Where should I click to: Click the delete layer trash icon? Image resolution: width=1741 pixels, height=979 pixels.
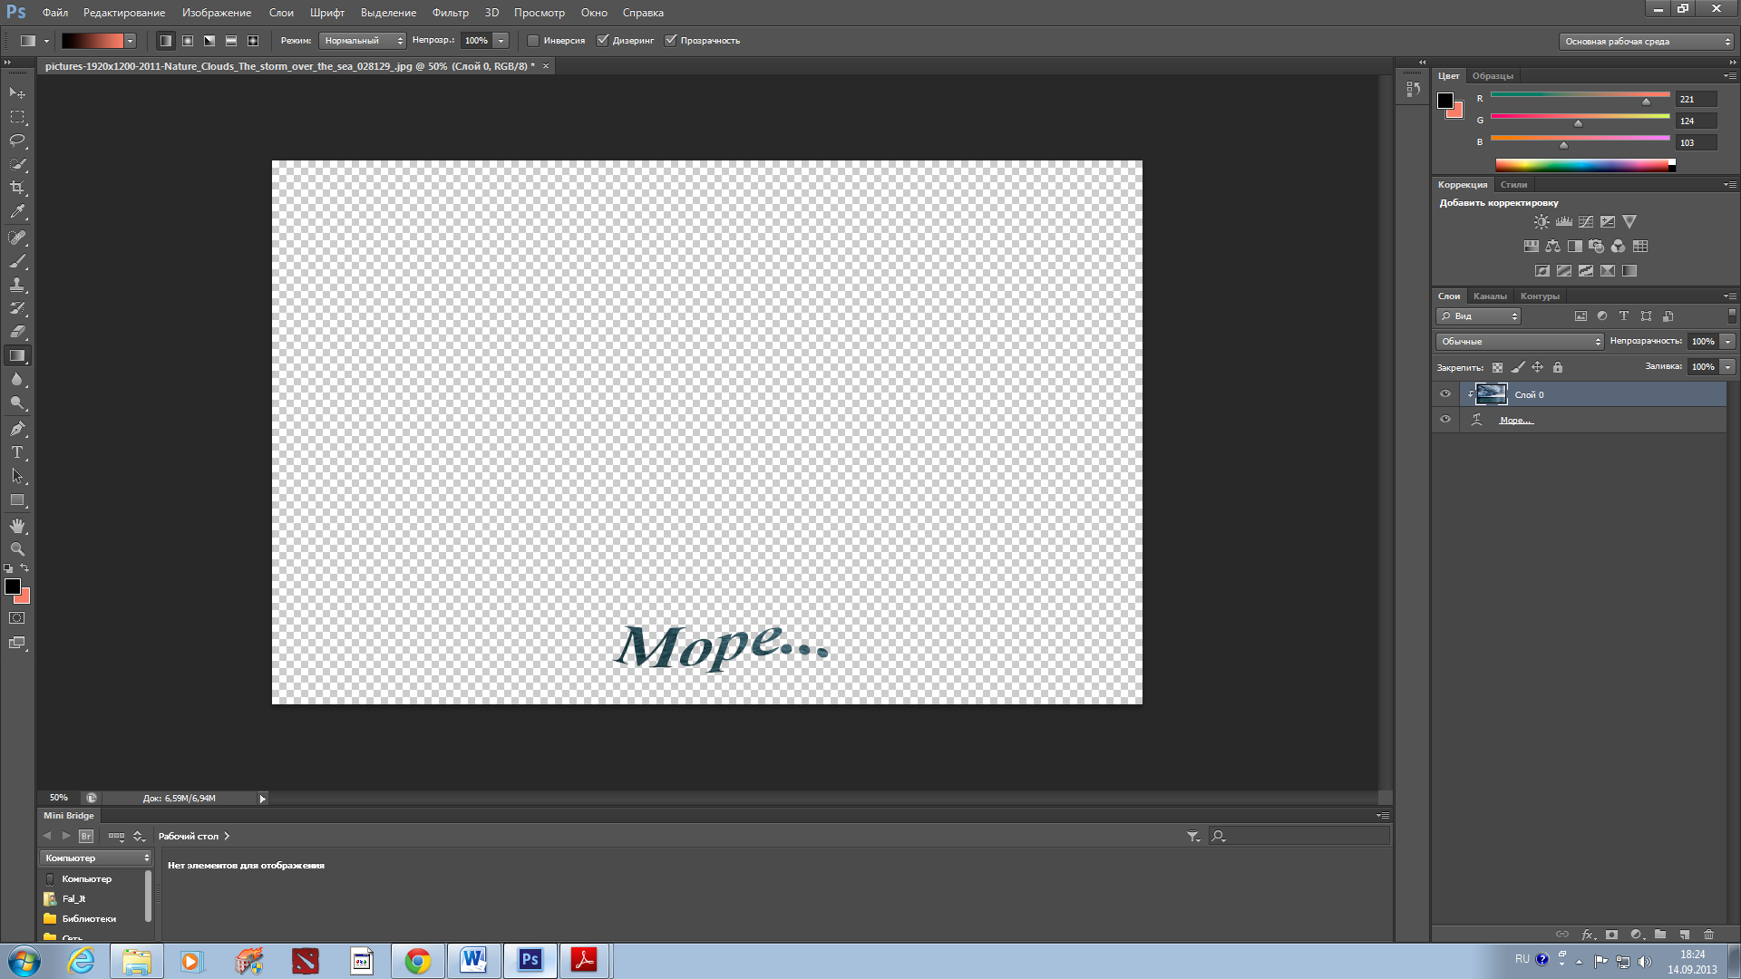pyautogui.click(x=1708, y=934)
